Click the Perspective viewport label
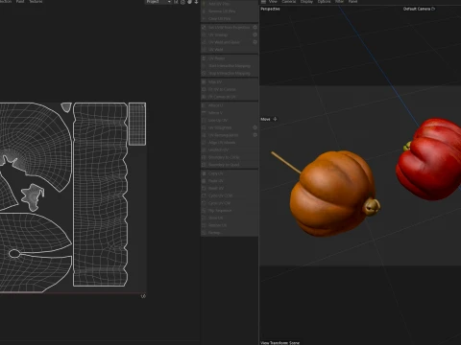This screenshot has height=345, width=461. point(270,9)
